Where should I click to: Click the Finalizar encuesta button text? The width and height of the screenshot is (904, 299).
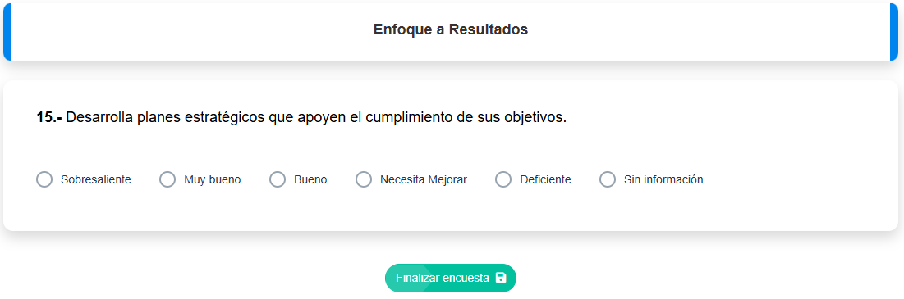click(x=443, y=279)
